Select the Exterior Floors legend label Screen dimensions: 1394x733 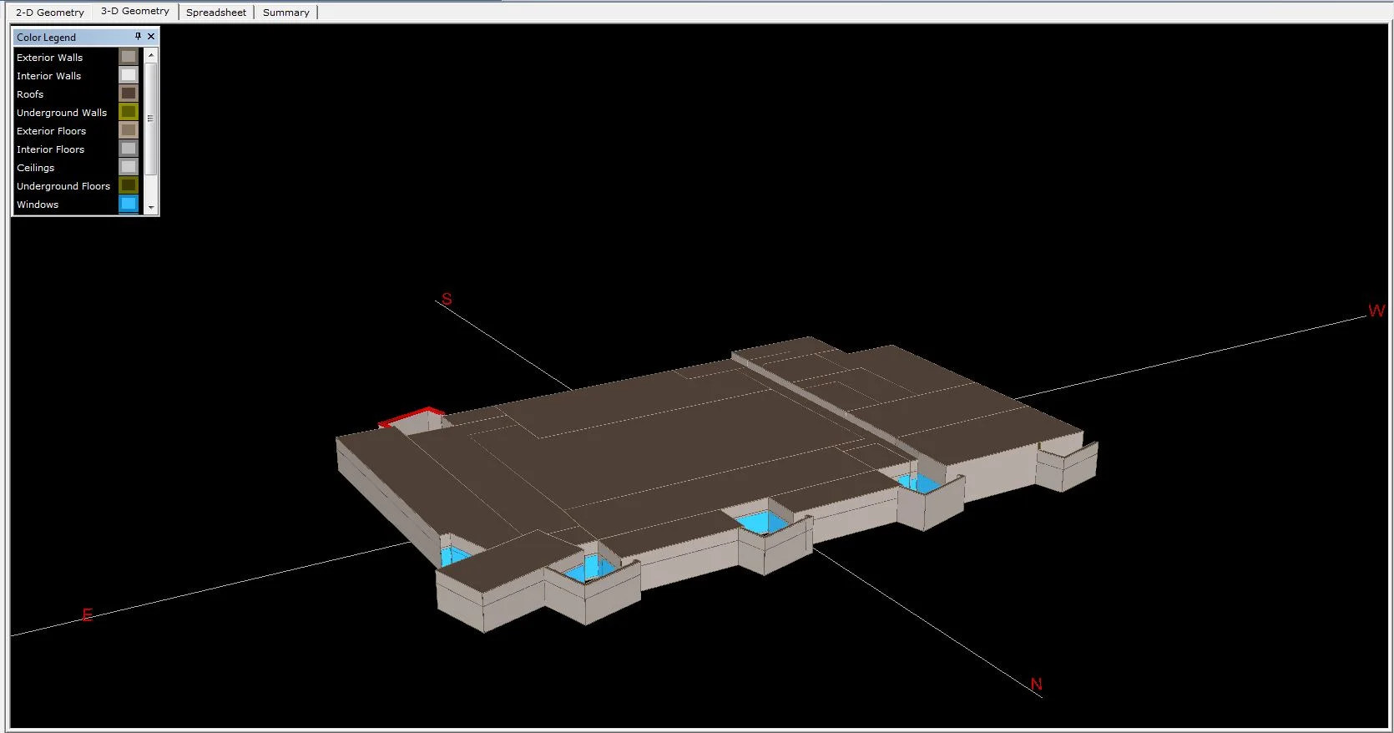(52, 131)
